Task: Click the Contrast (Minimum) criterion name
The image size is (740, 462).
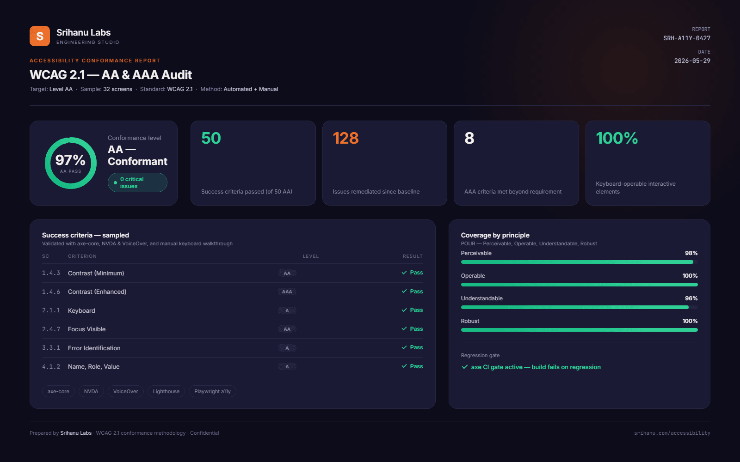Action: [x=96, y=273]
